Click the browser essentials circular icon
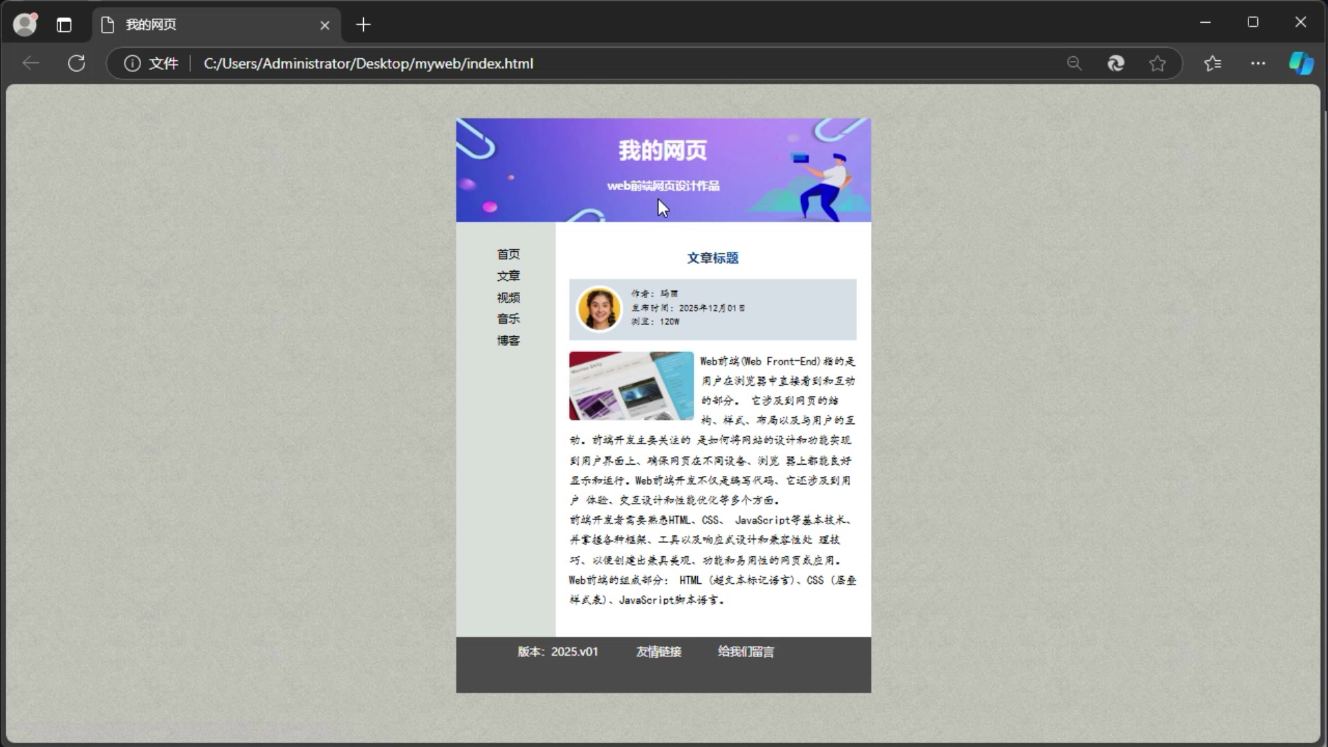 pyautogui.click(x=1116, y=63)
